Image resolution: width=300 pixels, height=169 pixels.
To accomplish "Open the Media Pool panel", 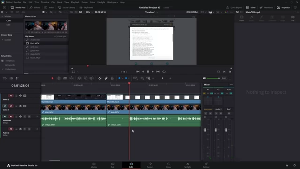I will (18, 8).
